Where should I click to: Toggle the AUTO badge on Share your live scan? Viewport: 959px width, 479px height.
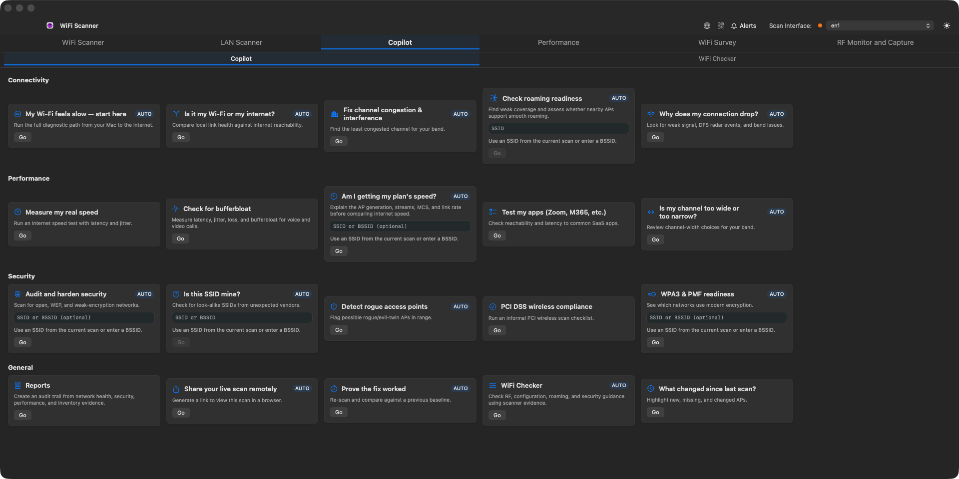(302, 388)
